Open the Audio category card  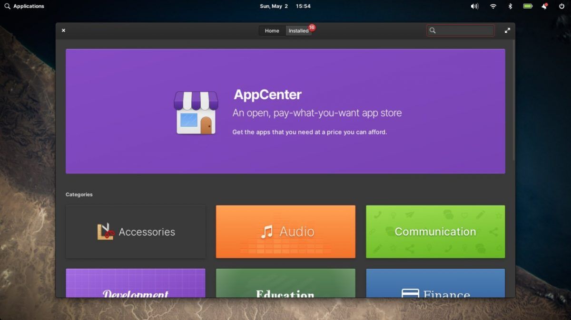click(285, 232)
